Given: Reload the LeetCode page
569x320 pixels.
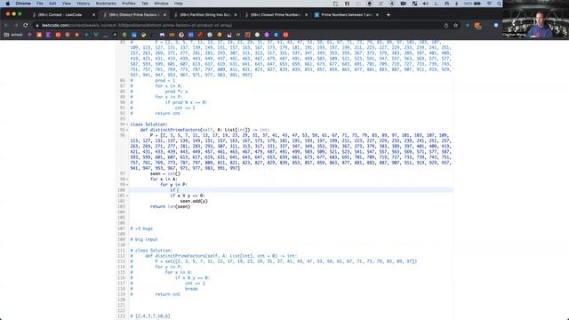Looking at the screenshot, I should pyautogui.click(x=26, y=26).
